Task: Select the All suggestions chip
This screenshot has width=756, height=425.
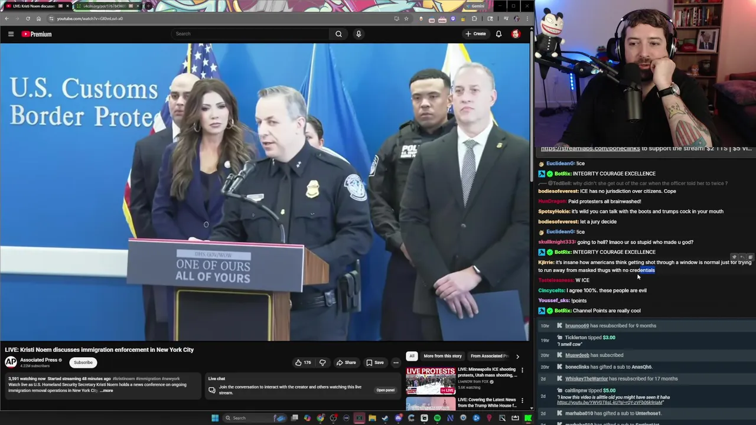Action: pyautogui.click(x=412, y=356)
